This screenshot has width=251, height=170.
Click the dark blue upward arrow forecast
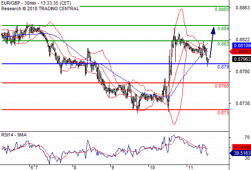212,42
